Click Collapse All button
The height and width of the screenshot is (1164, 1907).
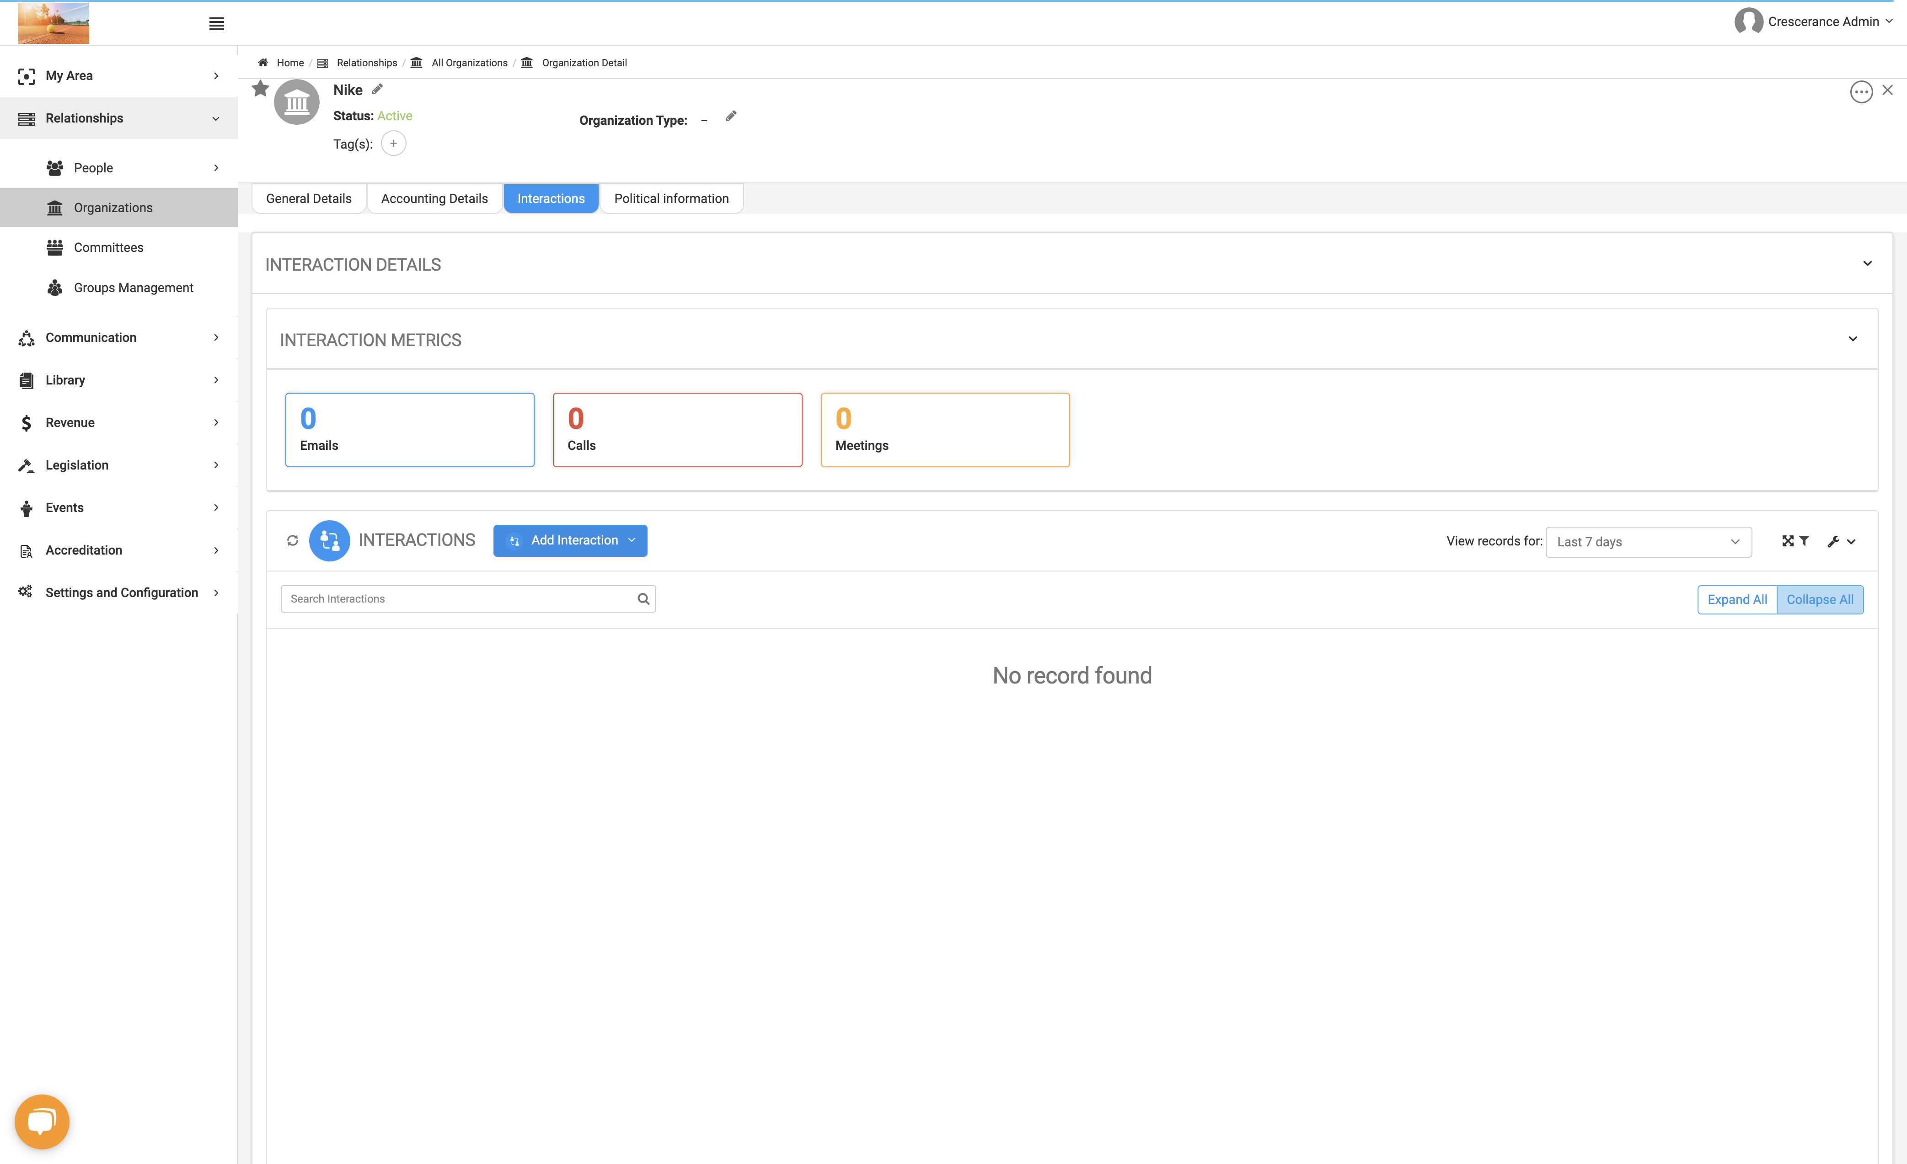pyautogui.click(x=1820, y=600)
